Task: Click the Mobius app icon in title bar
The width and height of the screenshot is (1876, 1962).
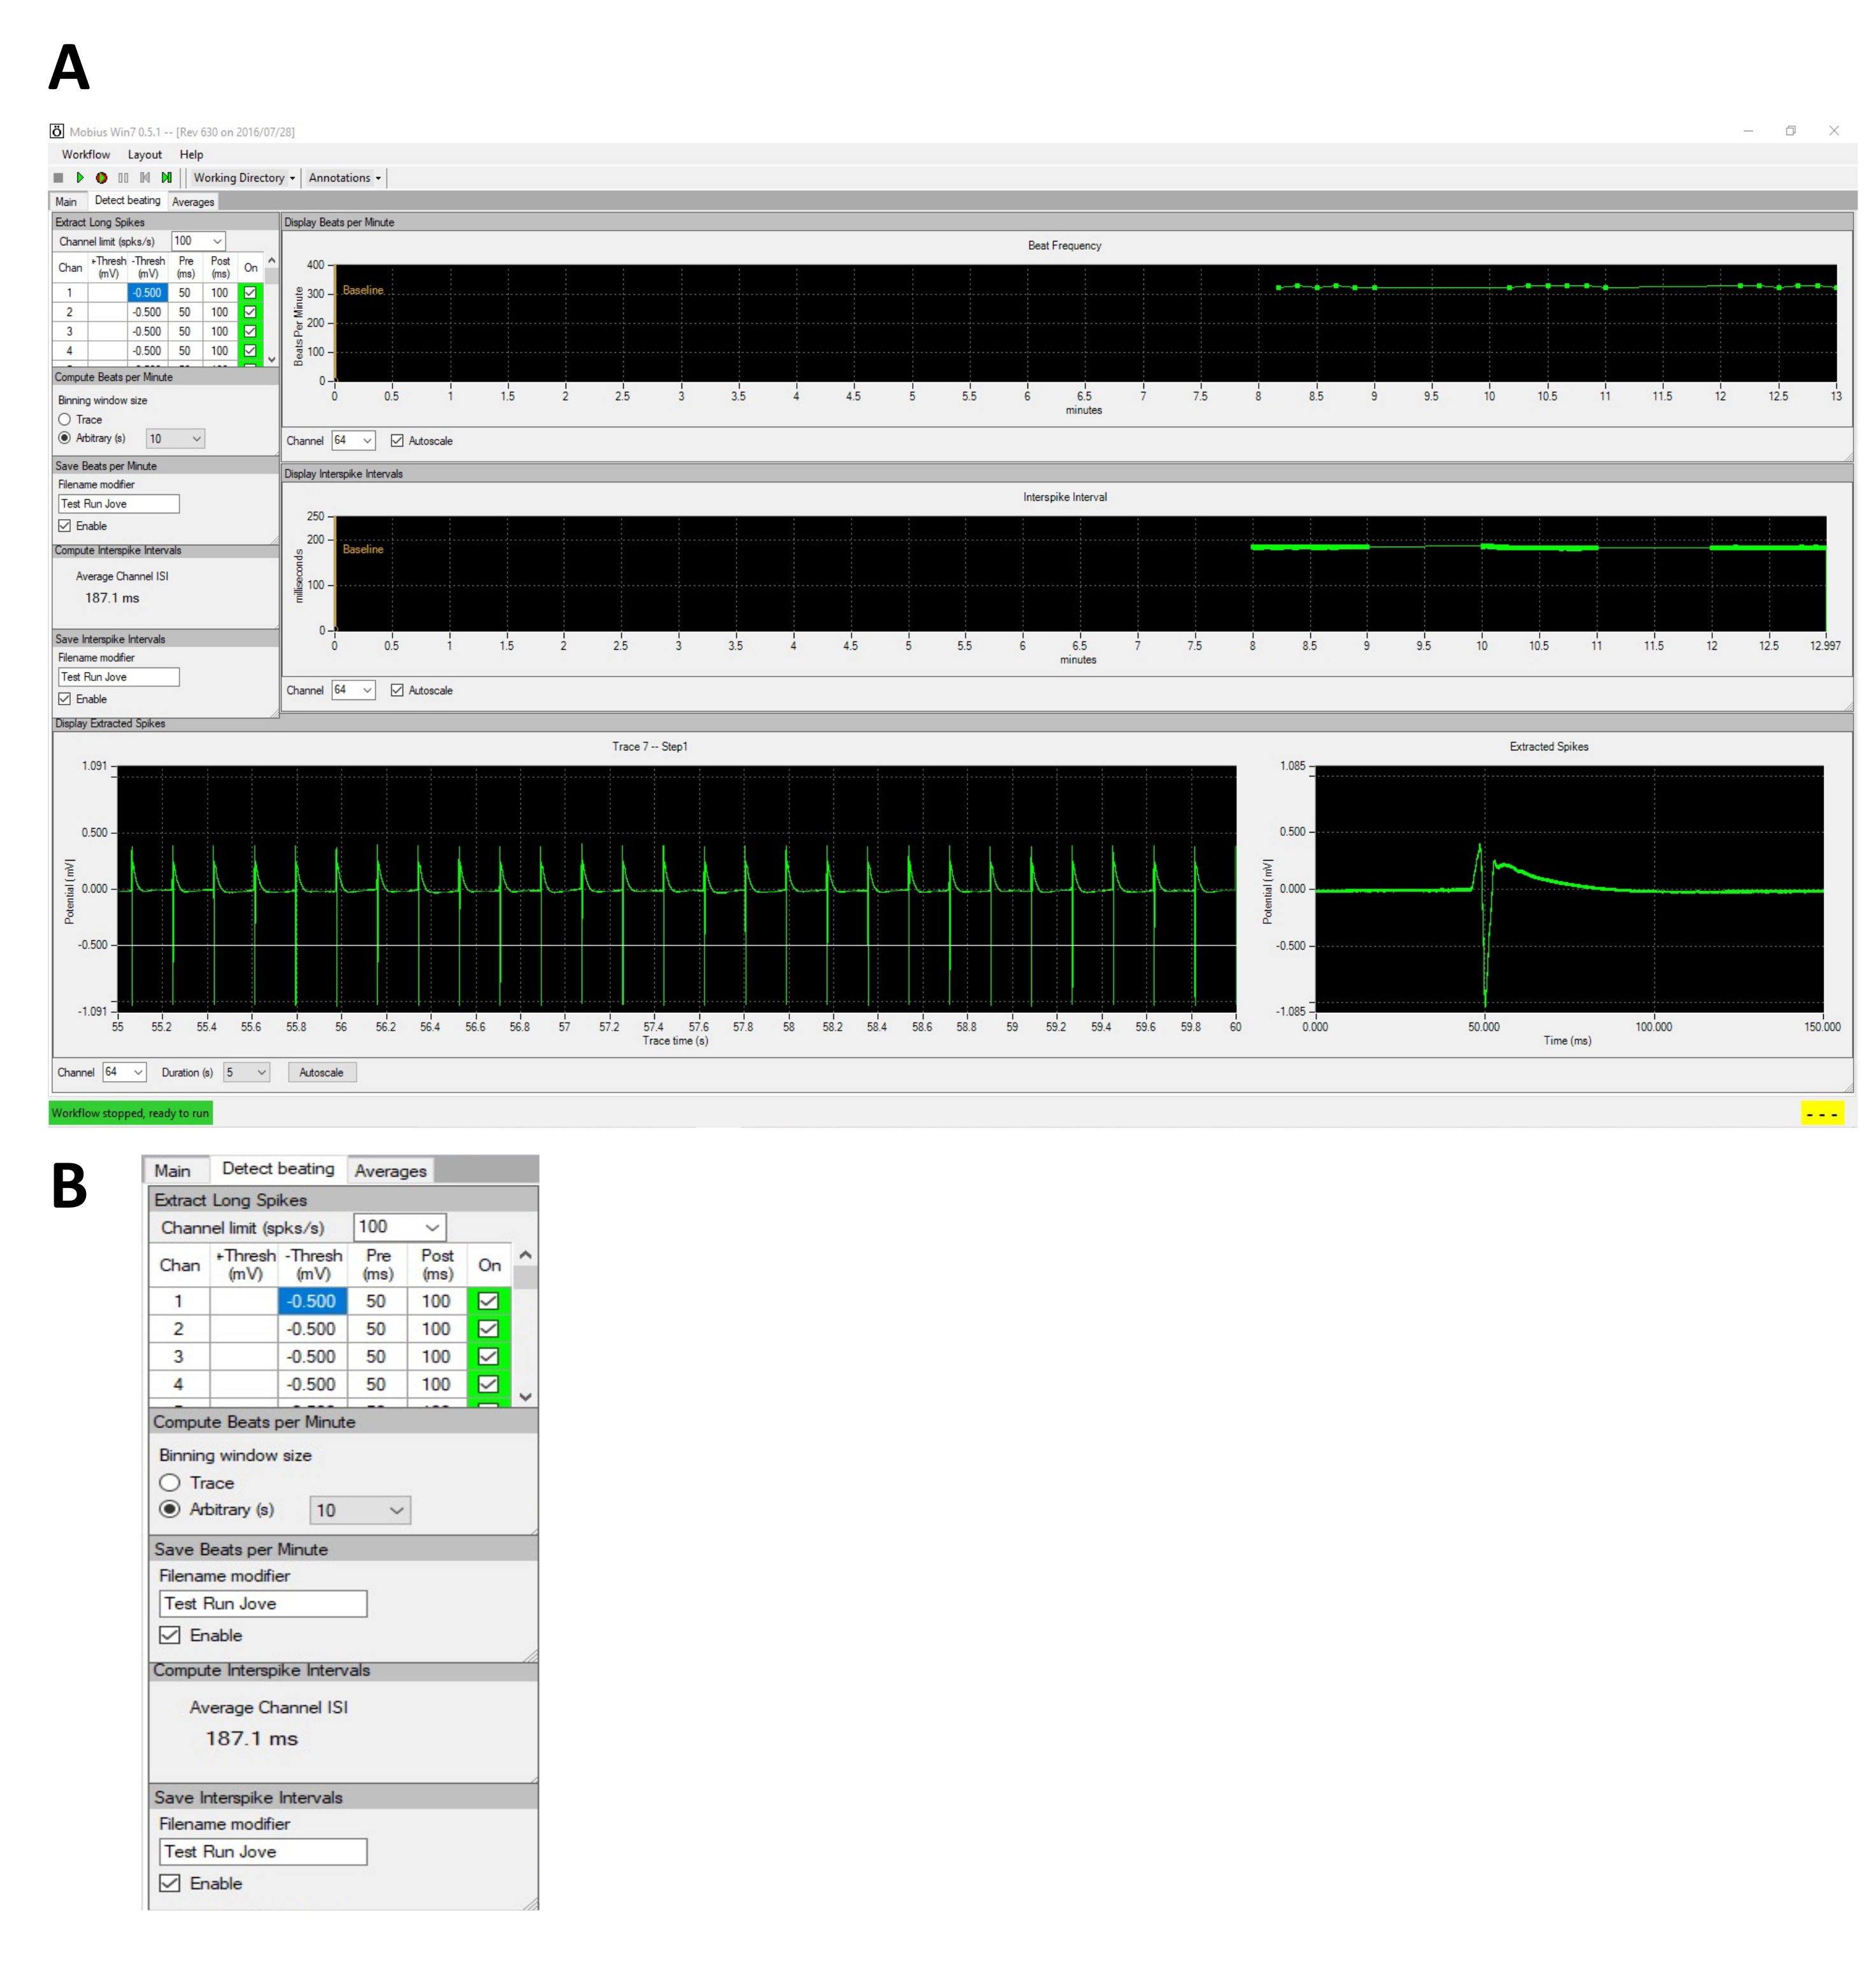Action: click(x=57, y=131)
